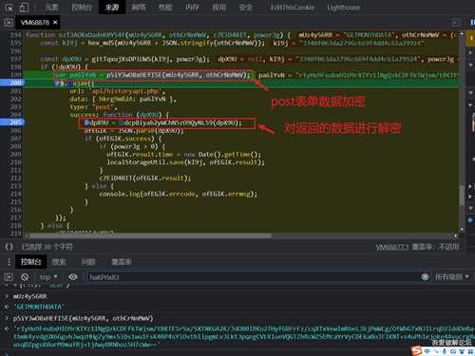Click the 已选择 38 个字符 status text
The image size is (475, 356).
coord(47,247)
